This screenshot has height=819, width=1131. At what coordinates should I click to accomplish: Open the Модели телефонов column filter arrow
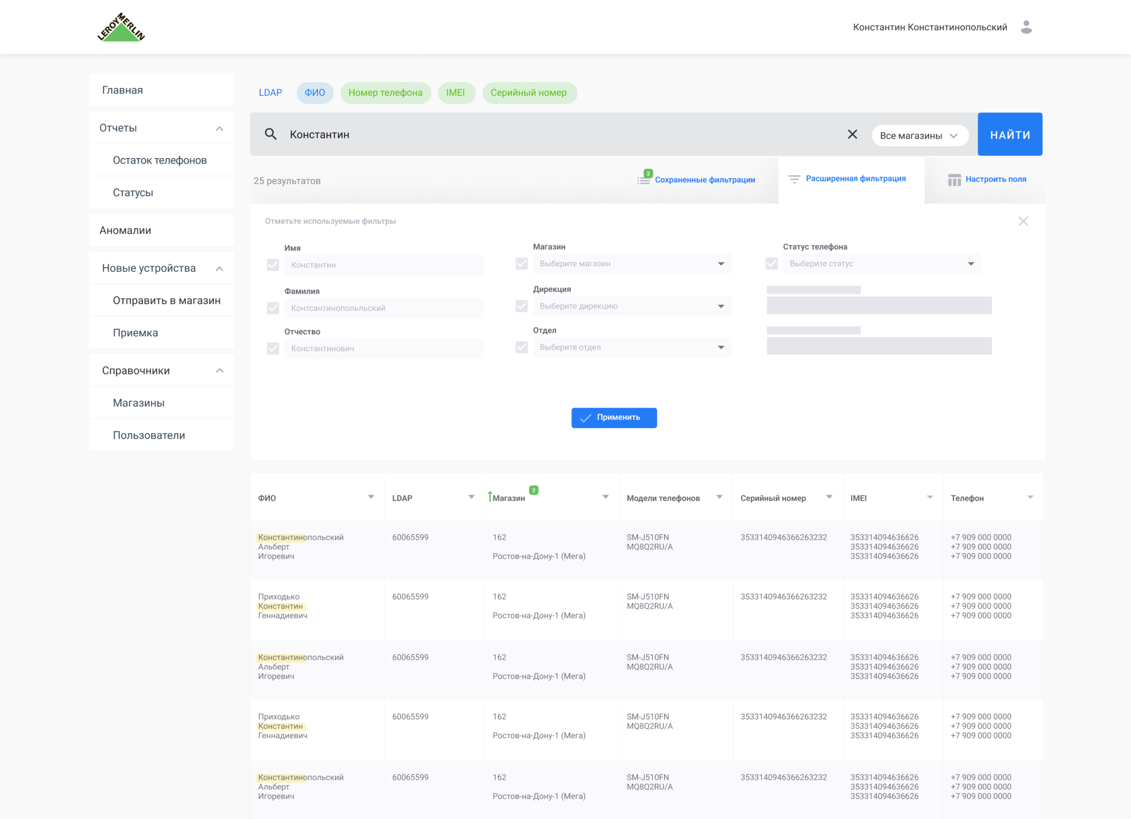pyautogui.click(x=719, y=497)
